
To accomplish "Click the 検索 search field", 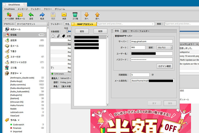I will 182,24.
